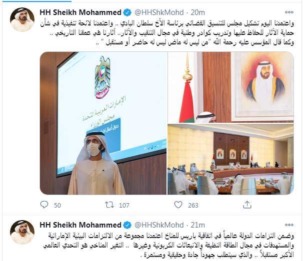Open the photo of man wearing face mask
303x261 pixels.
(x=103, y=123)
